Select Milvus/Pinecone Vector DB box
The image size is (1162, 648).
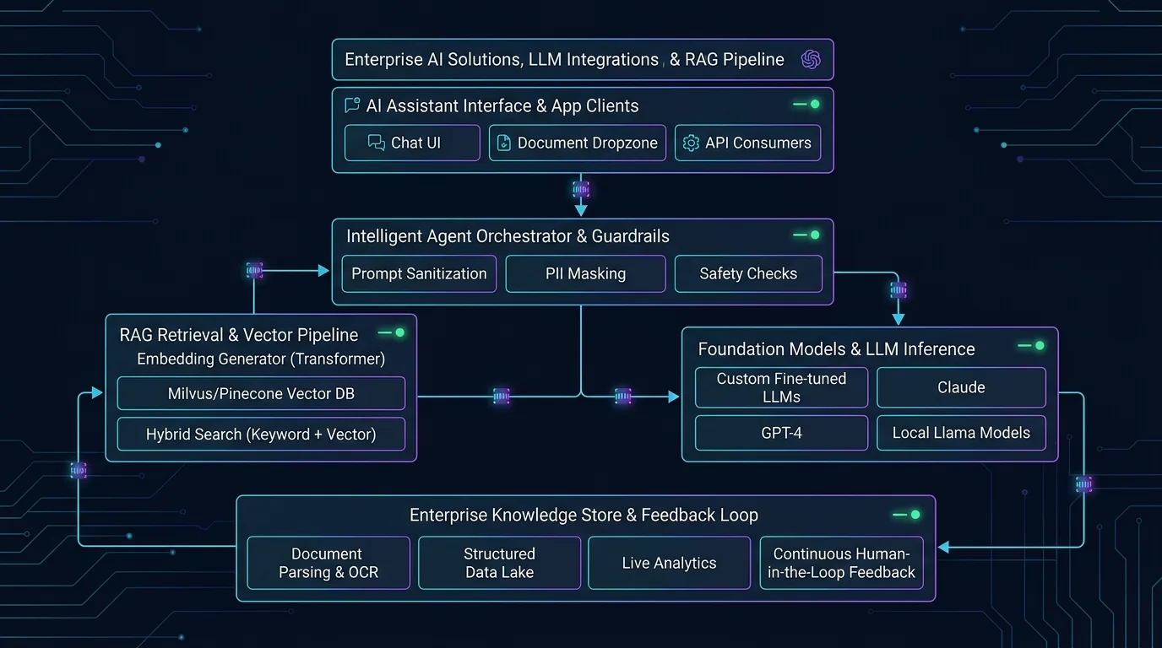261,393
